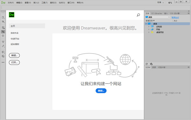
Task: Open the 站点(S) menu
Action: [62, 3]
